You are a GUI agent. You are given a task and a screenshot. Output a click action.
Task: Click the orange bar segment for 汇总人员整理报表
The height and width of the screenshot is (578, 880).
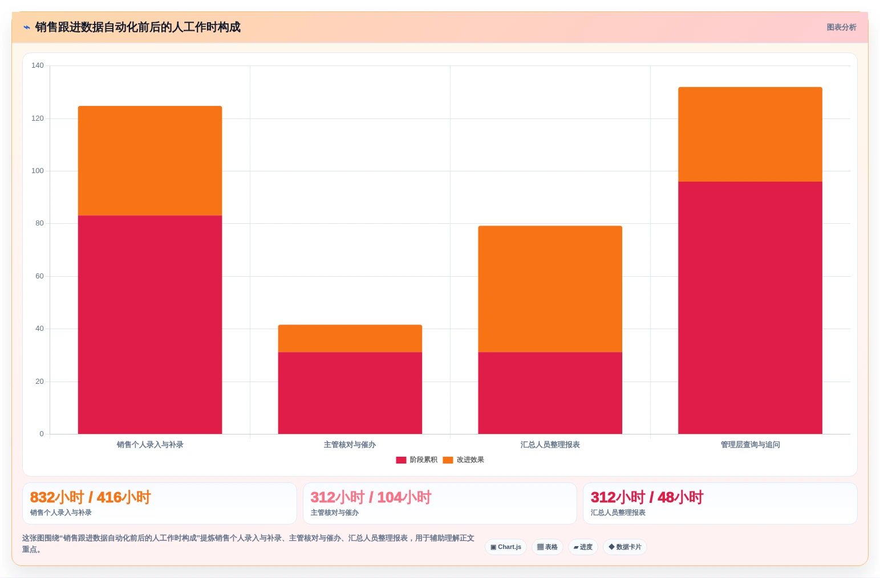click(x=550, y=289)
